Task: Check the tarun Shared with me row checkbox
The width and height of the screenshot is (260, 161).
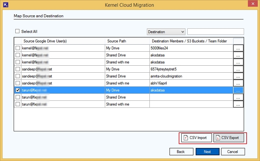Action: tap(18, 104)
